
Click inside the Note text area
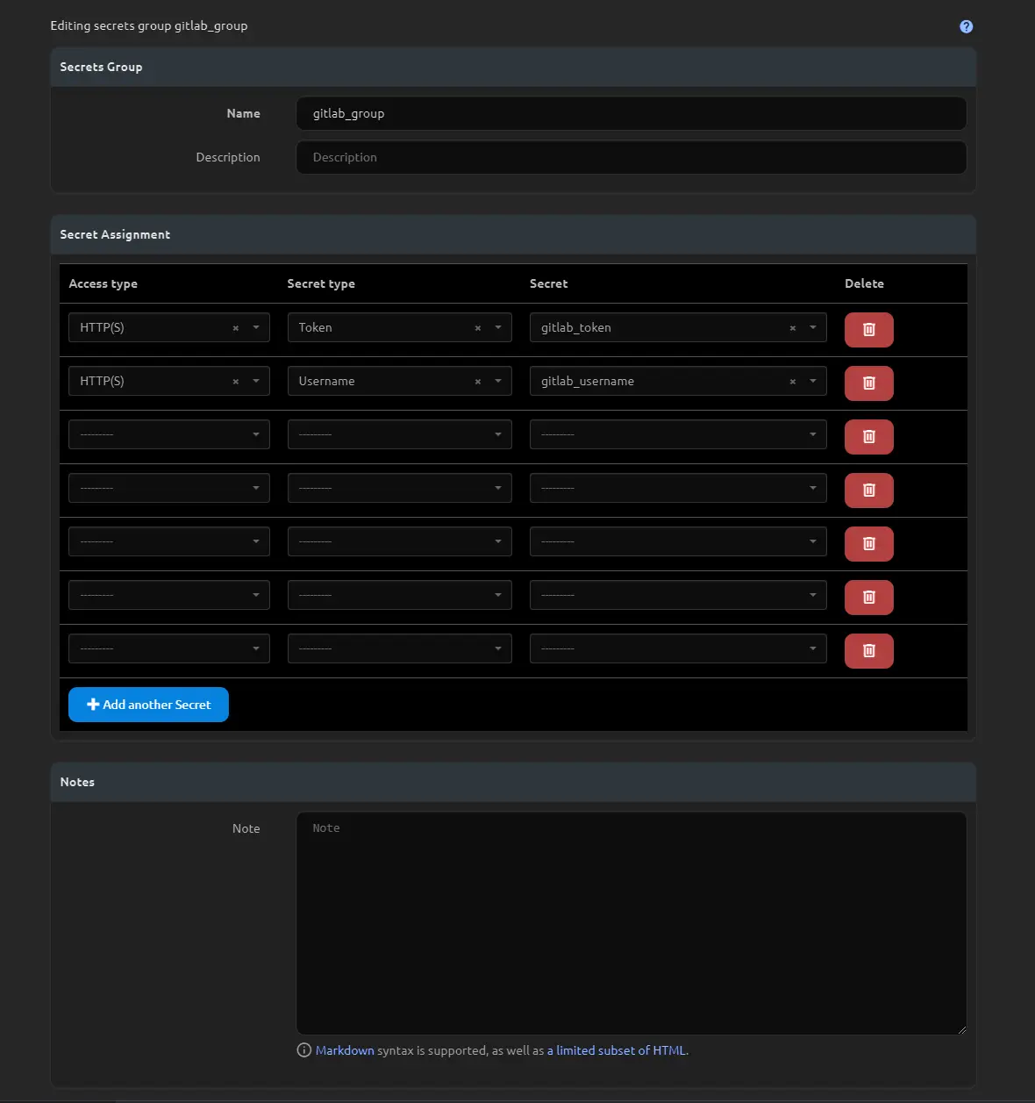click(631, 922)
